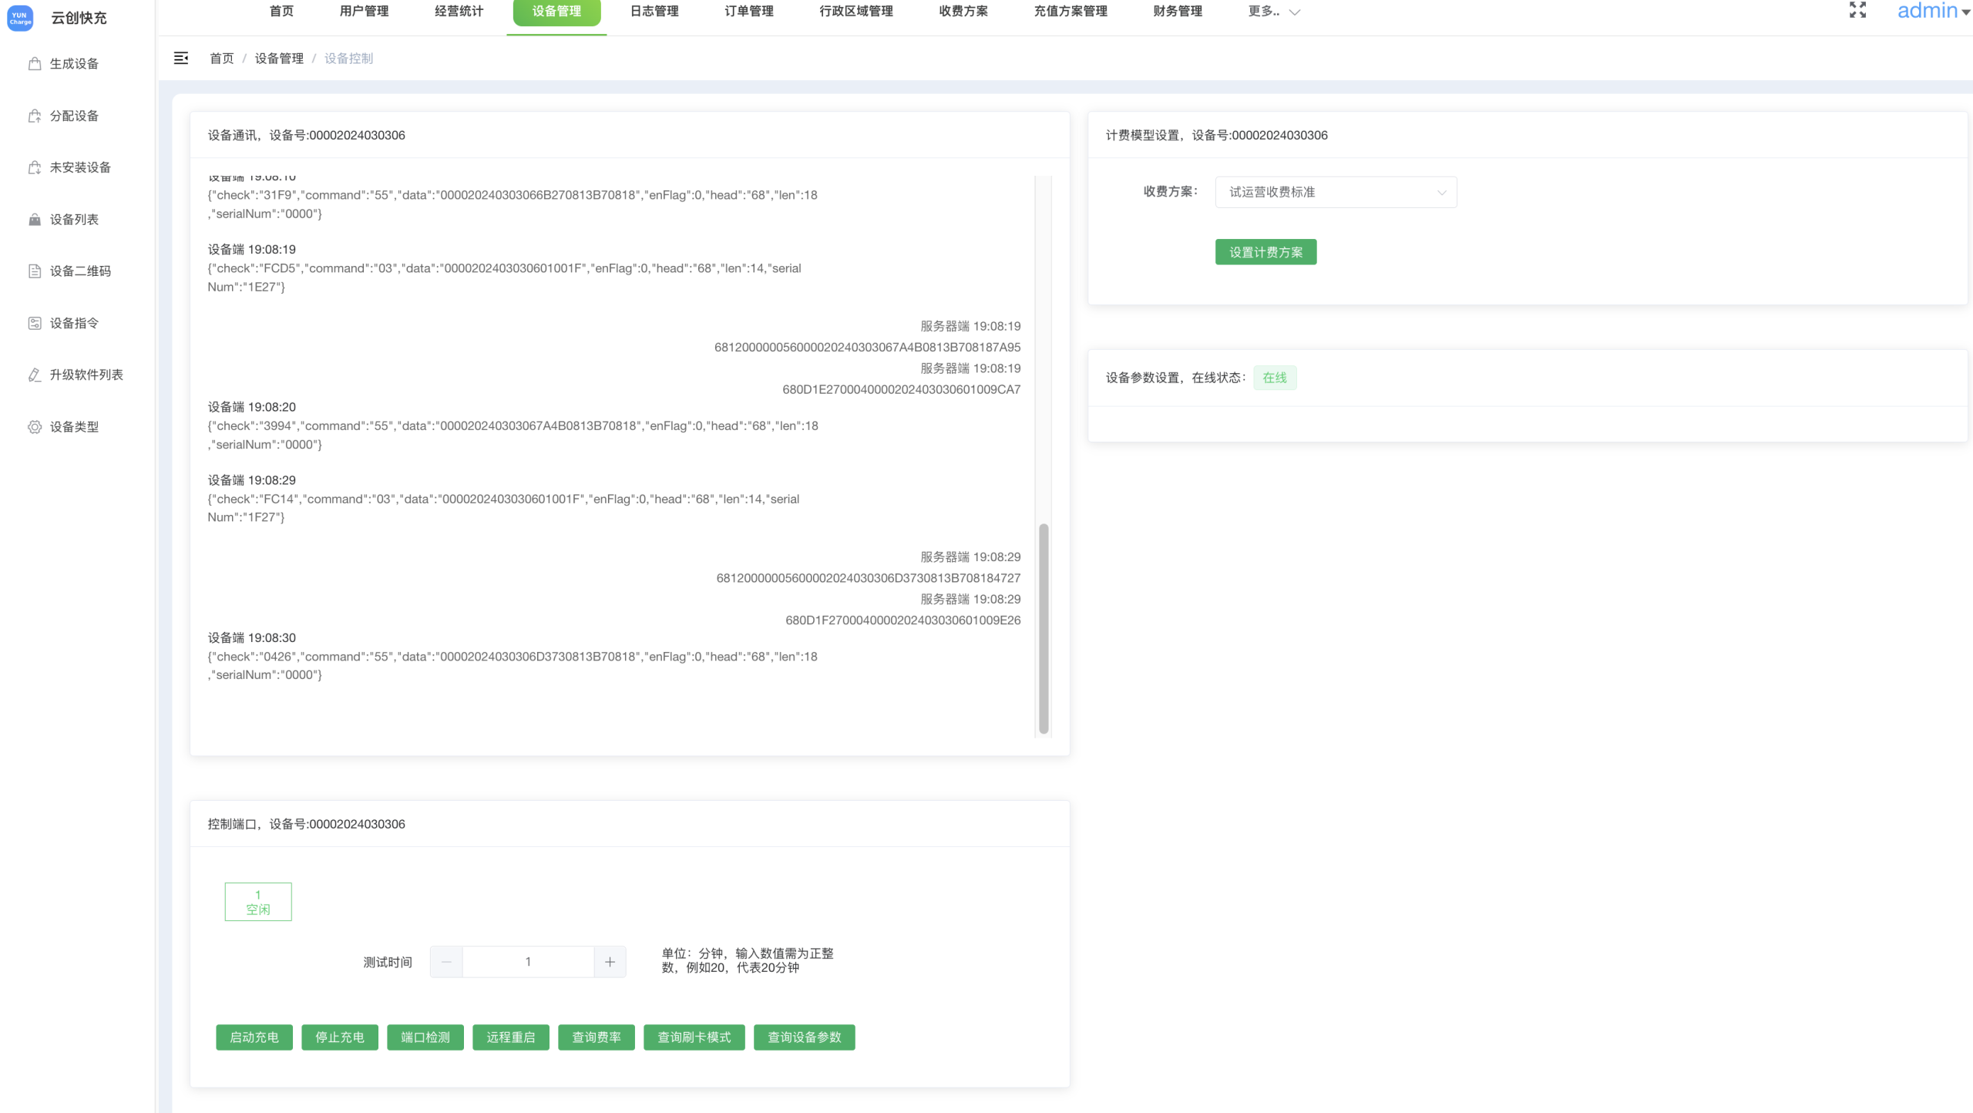The width and height of the screenshot is (1973, 1113).
Task: Collapse the sidebar with the hamburger icon
Action: click(x=181, y=59)
